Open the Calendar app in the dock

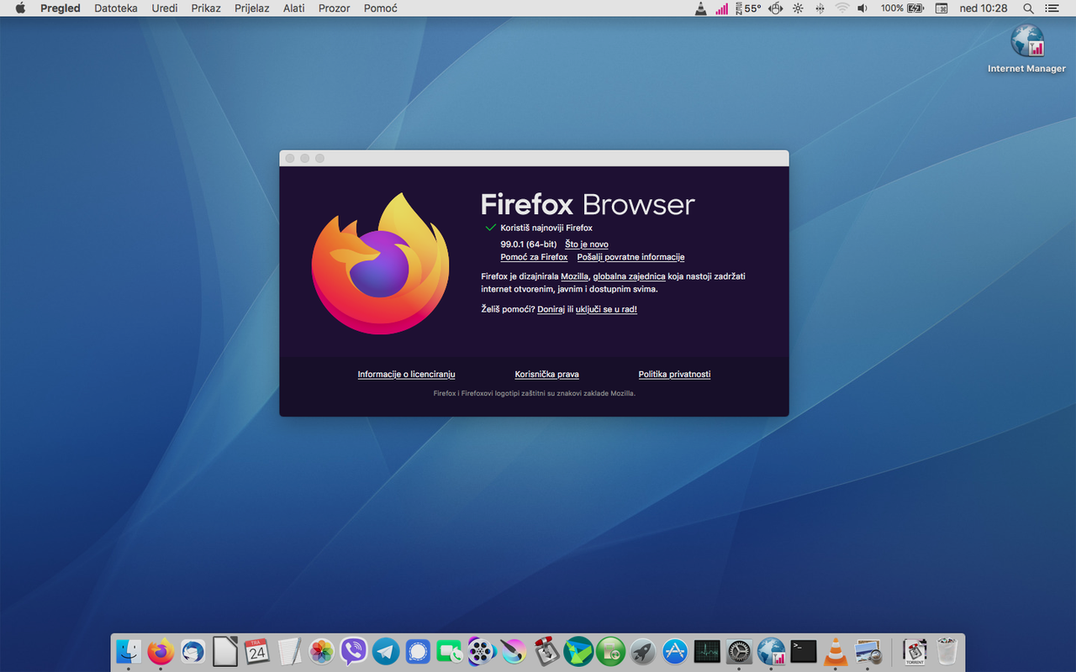coord(257,651)
